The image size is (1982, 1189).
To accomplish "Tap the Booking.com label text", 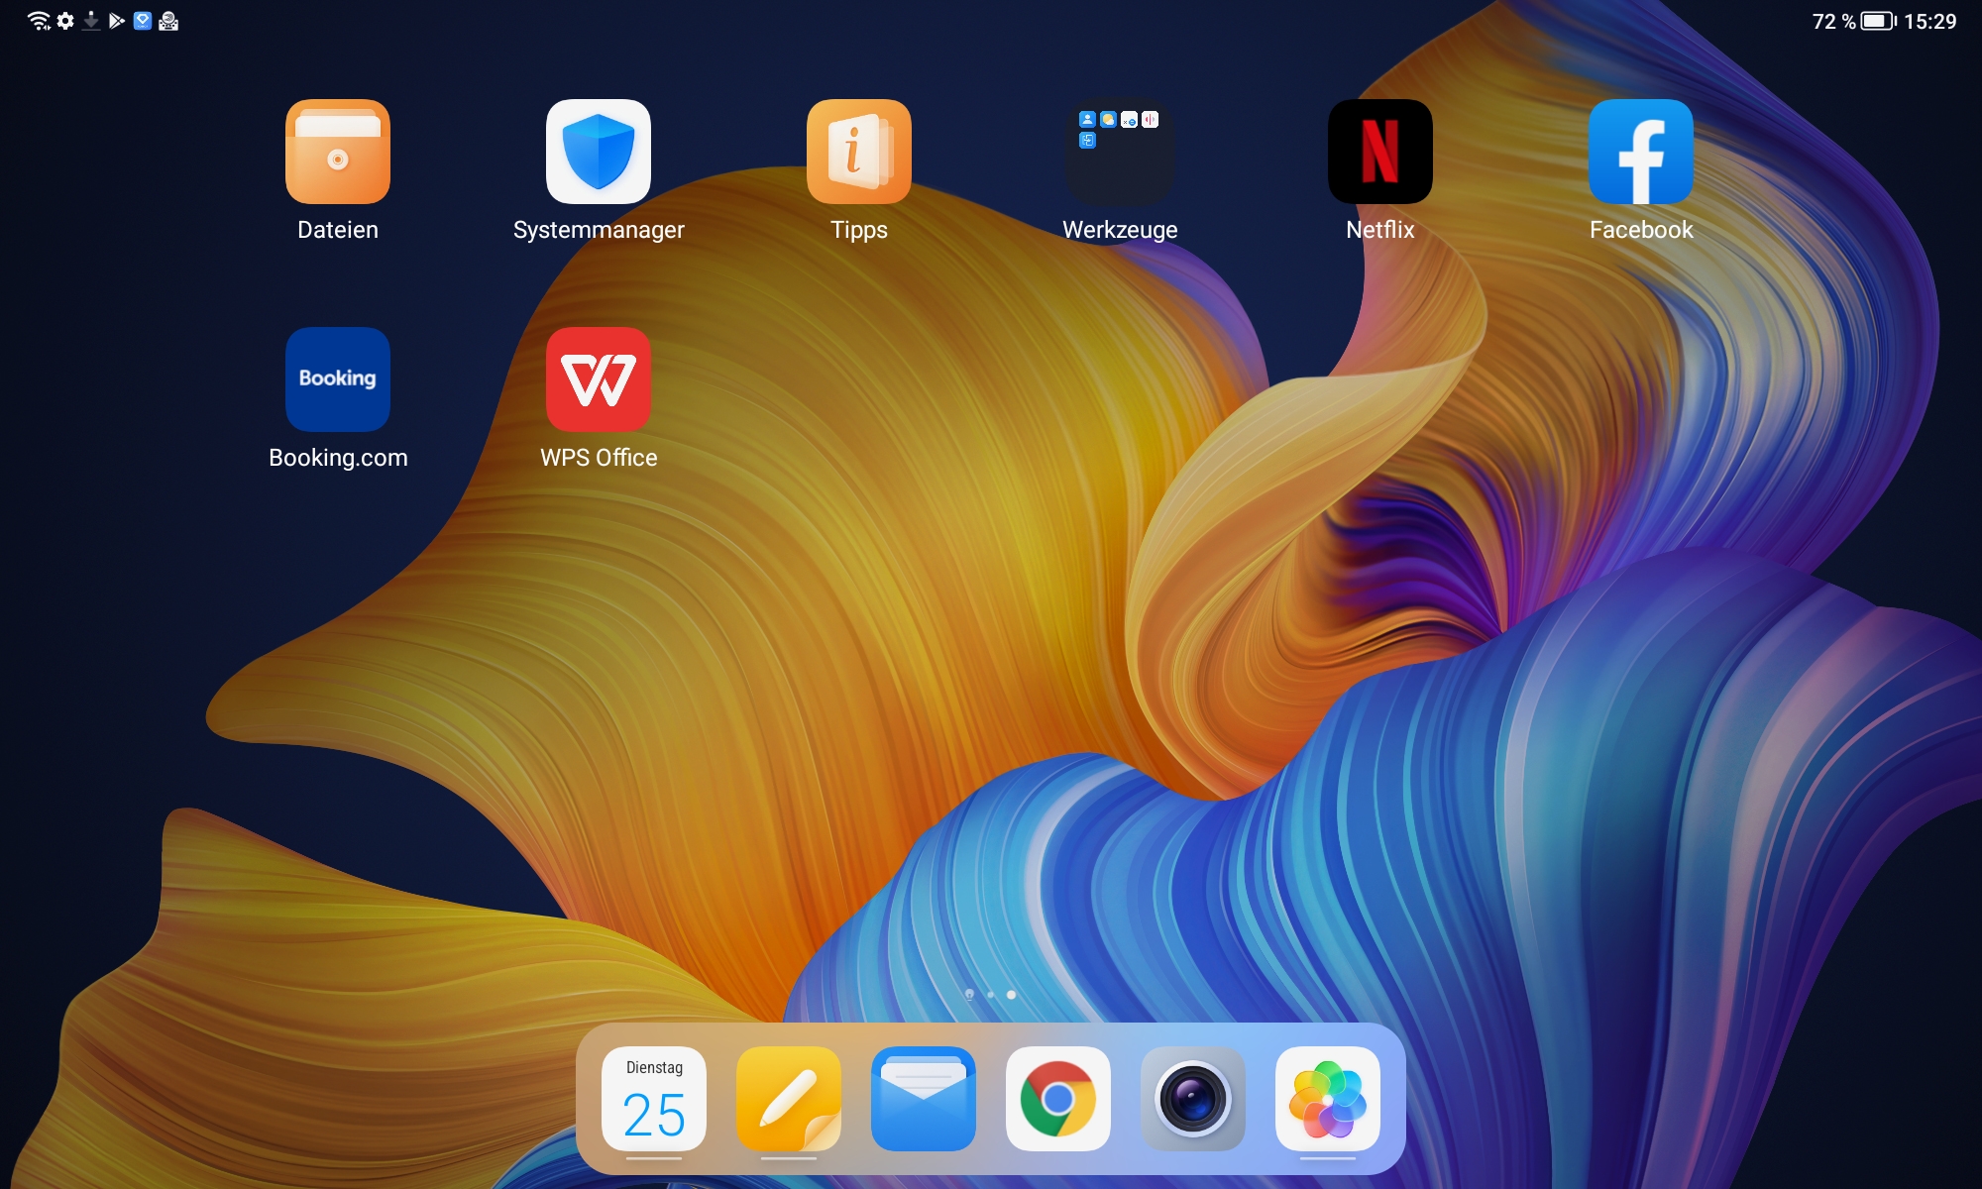I will click(338, 459).
